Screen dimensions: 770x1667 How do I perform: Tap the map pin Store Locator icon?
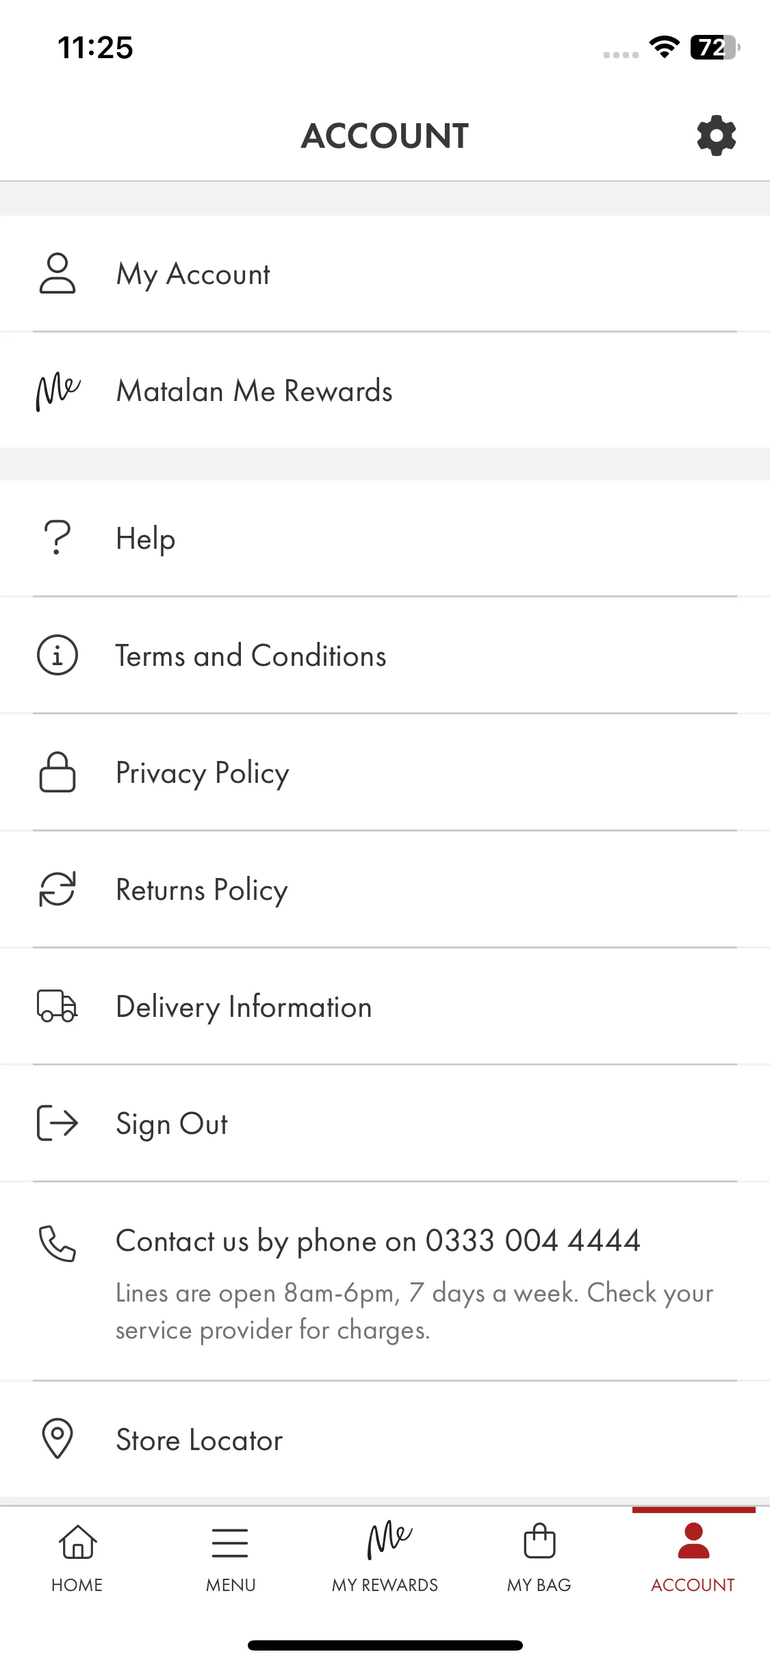click(x=57, y=1438)
